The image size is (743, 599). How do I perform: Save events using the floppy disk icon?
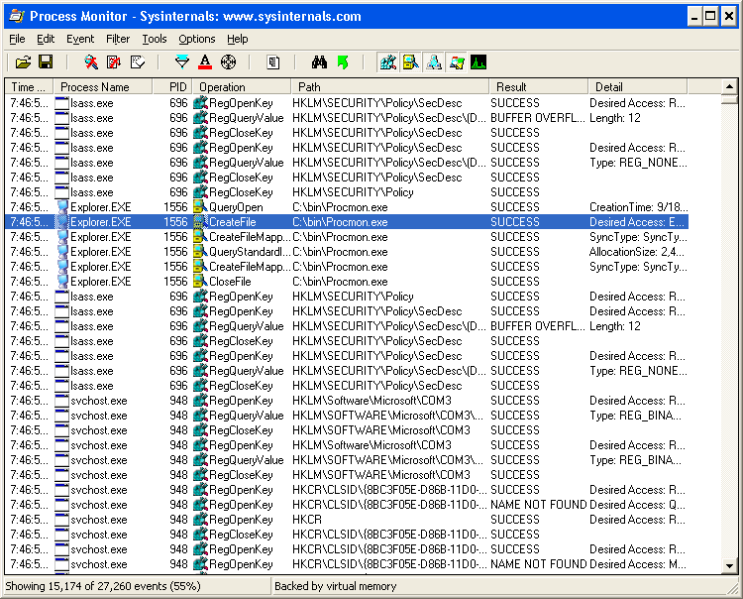point(46,62)
